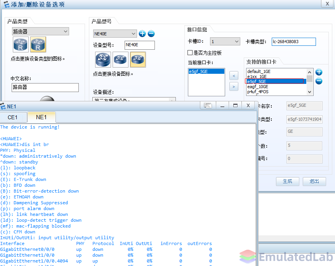
Task: Close the 添加/删除设备选项 dialog
Action: (327, 3)
